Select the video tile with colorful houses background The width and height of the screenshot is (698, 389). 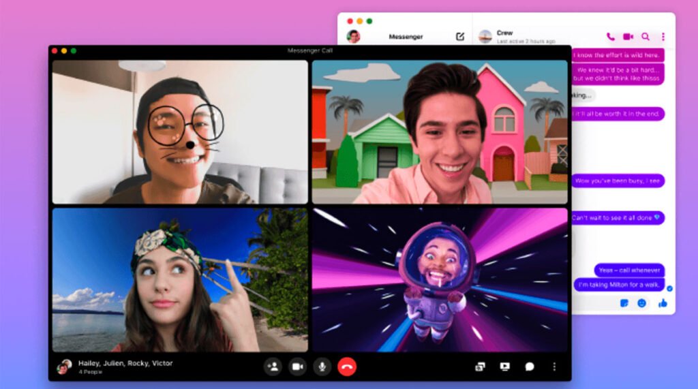click(x=440, y=132)
